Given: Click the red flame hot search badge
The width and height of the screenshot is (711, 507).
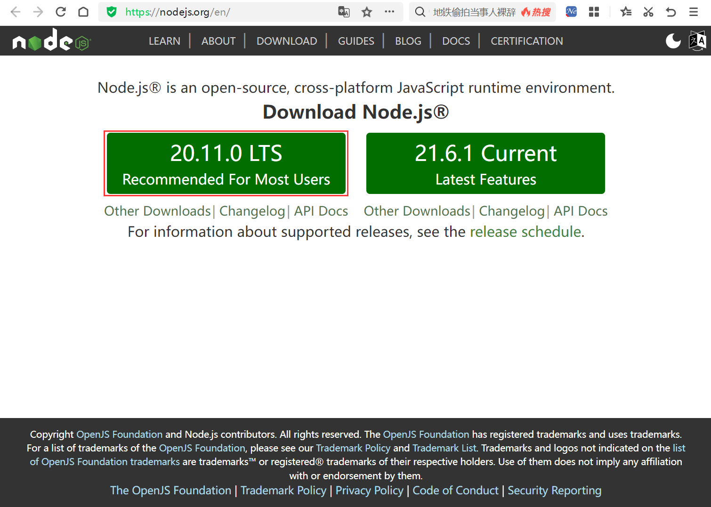Looking at the screenshot, I should coord(536,12).
